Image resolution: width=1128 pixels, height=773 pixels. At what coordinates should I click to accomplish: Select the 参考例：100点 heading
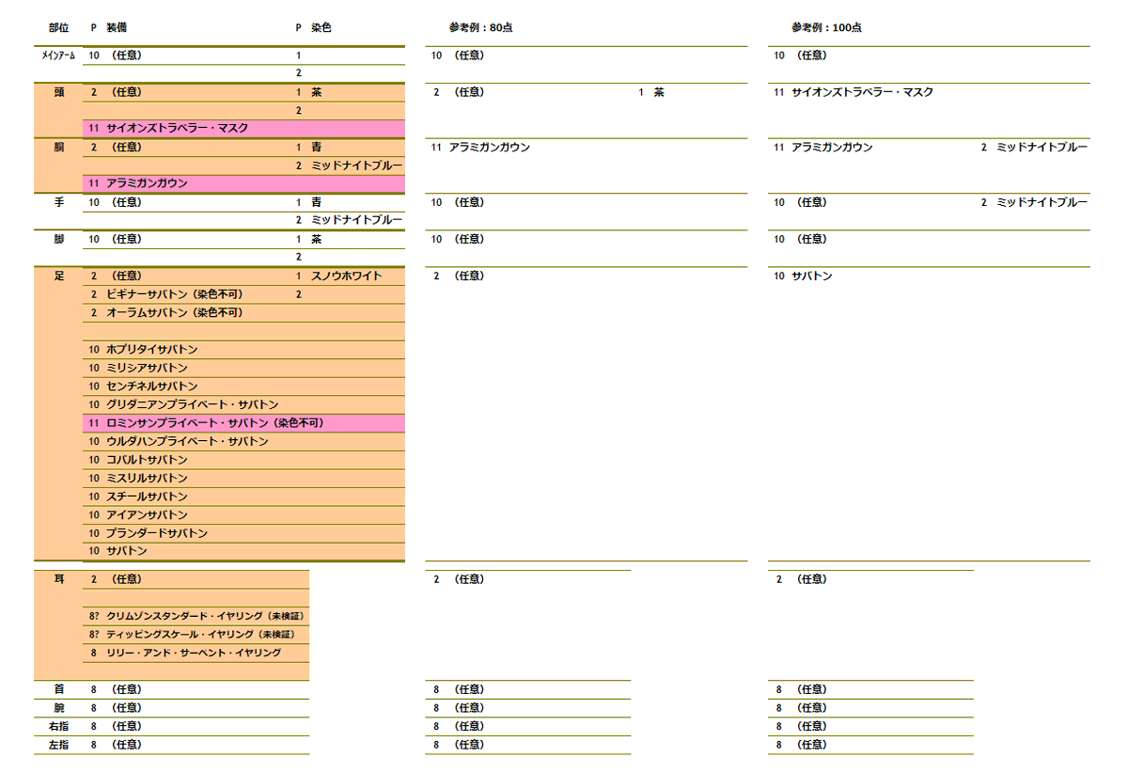point(826,28)
